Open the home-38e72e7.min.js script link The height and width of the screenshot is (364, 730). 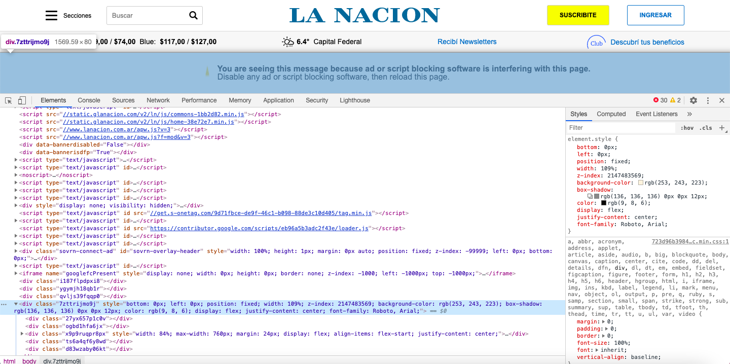[148, 122]
